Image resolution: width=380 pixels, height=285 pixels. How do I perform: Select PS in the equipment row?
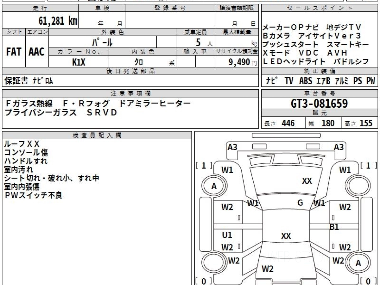(x=358, y=81)
